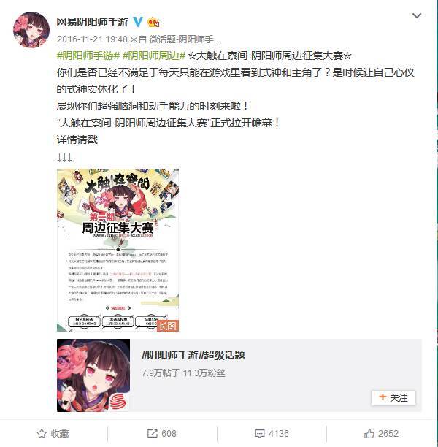
Task: Open the 网易阴阳师手游 avatar picture
Action: [x=31, y=30]
